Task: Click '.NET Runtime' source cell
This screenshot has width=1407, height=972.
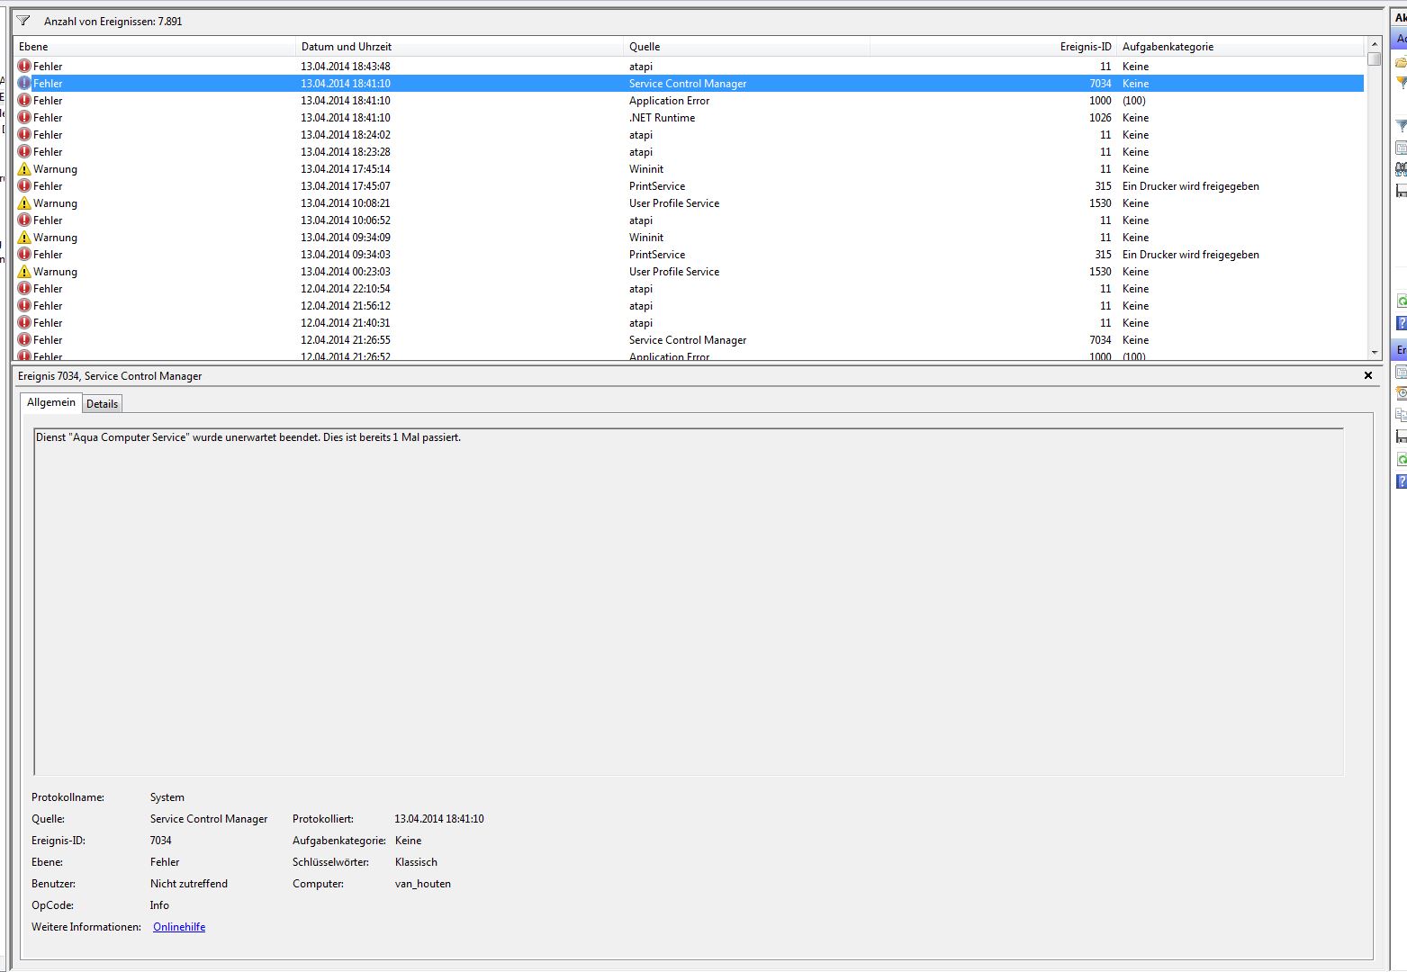Action: (662, 118)
